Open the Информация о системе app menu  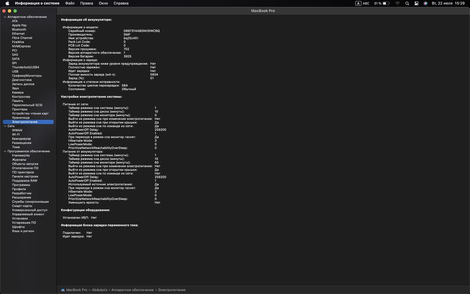[x=37, y=3]
